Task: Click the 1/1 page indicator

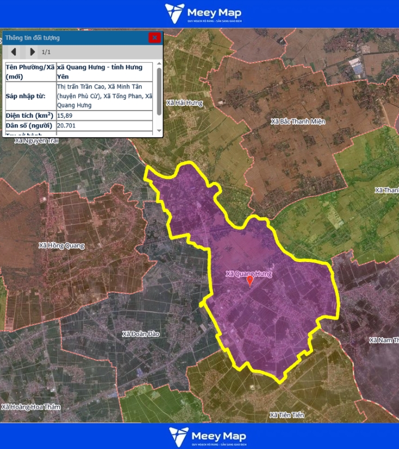Action: [x=46, y=52]
